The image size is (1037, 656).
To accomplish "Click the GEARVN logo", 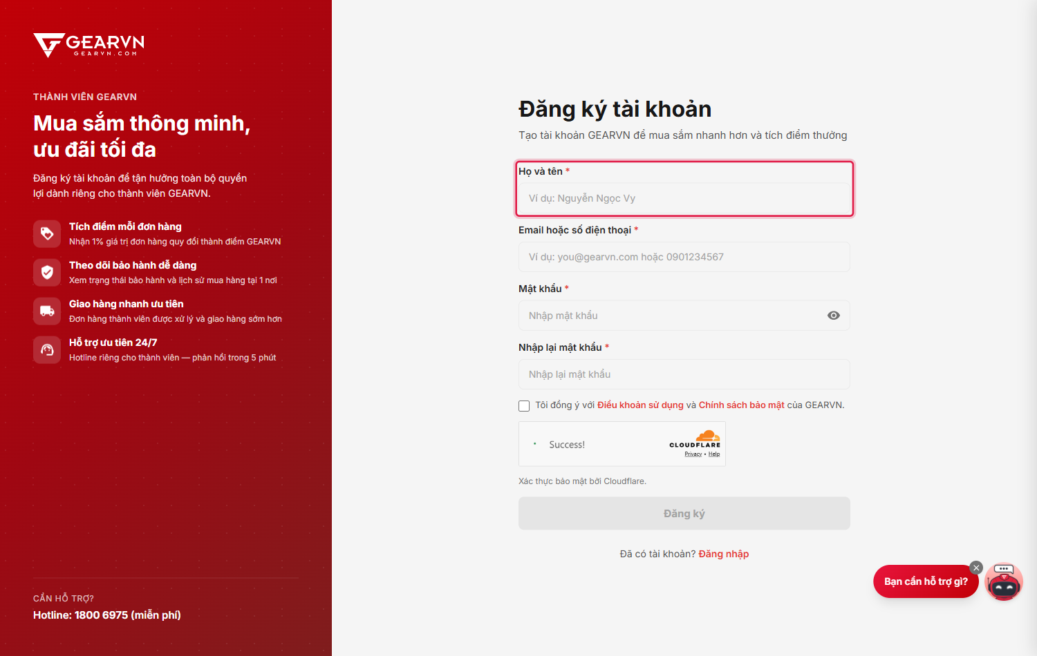I will pyautogui.click(x=88, y=46).
